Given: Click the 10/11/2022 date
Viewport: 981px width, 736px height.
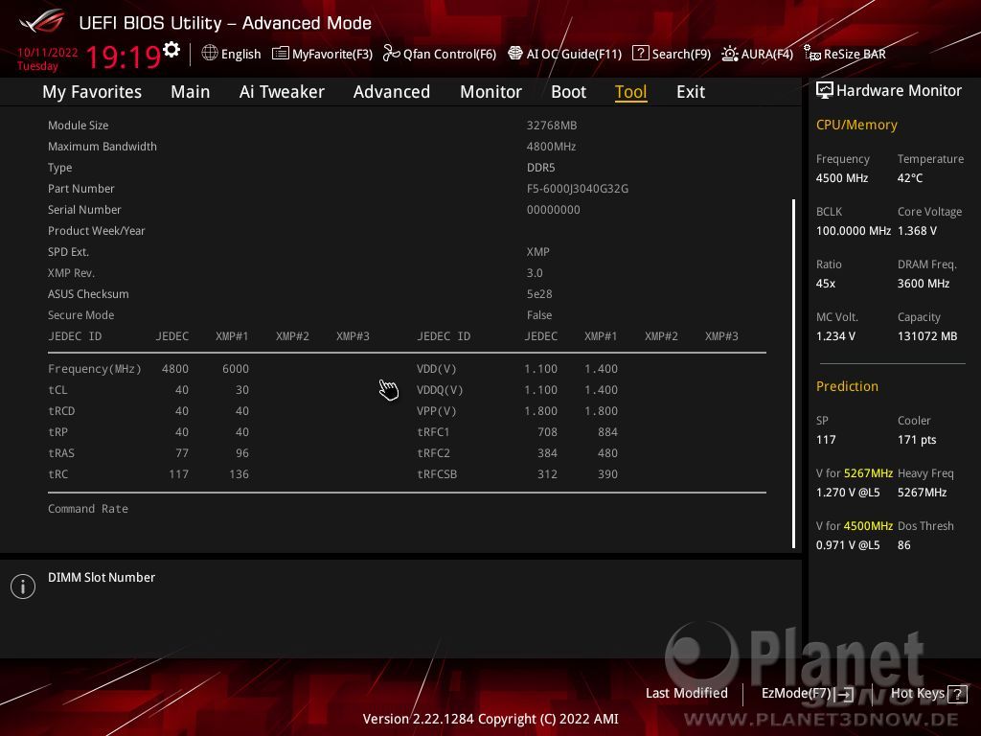Looking at the screenshot, I should (48, 53).
